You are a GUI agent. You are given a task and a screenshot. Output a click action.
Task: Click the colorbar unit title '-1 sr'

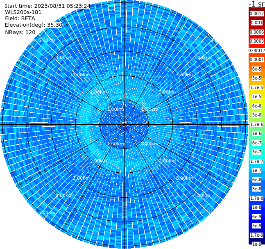tap(257, 4)
